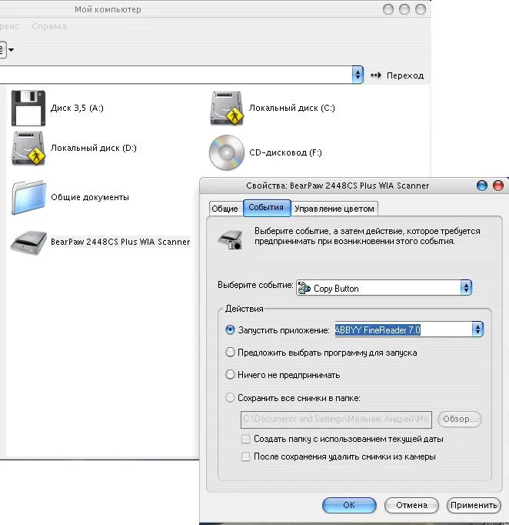Click the Переход go arrow icon

(x=375, y=75)
